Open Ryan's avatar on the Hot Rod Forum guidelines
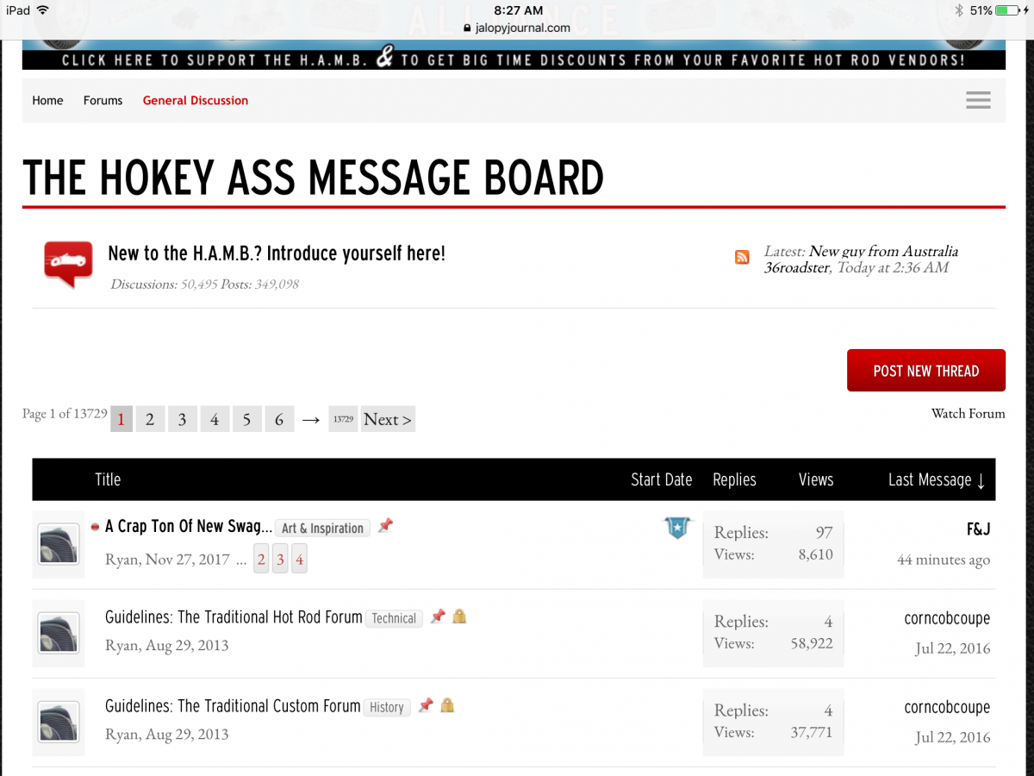Screen dimensions: 1034x776 tap(59, 633)
